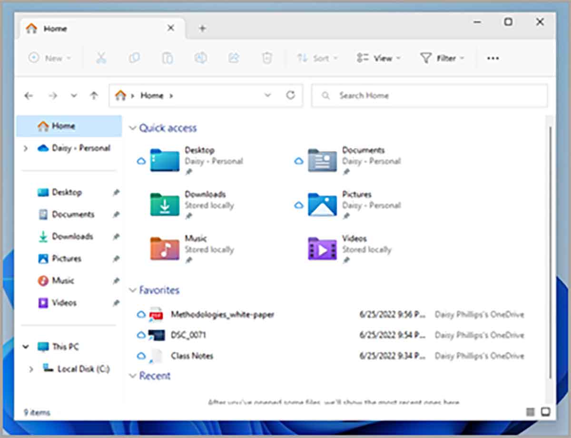Viewport: 571px width, 438px height.
Task: Open the Sort dropdown
Action: tap(317, 58)
